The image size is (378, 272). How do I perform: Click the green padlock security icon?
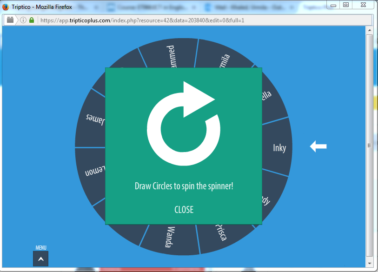pos(32,20)
